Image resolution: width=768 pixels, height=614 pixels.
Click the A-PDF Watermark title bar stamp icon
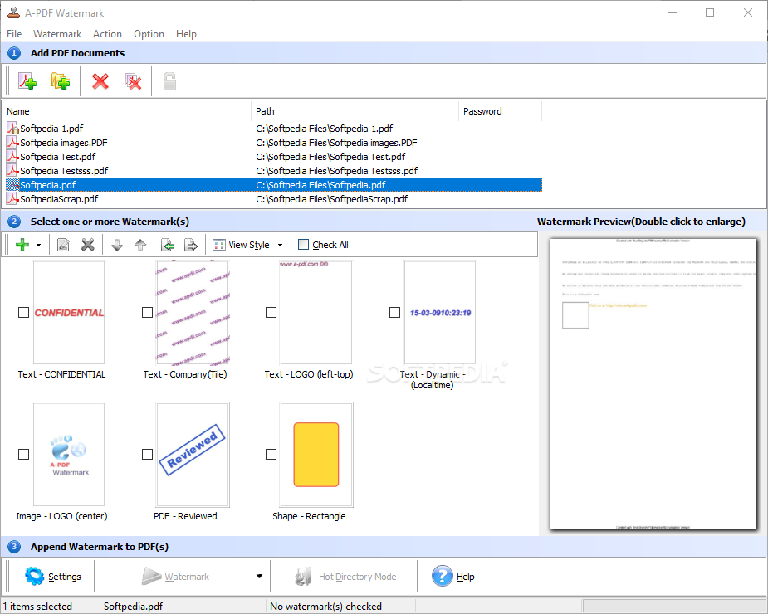click(x=13, y=12)
